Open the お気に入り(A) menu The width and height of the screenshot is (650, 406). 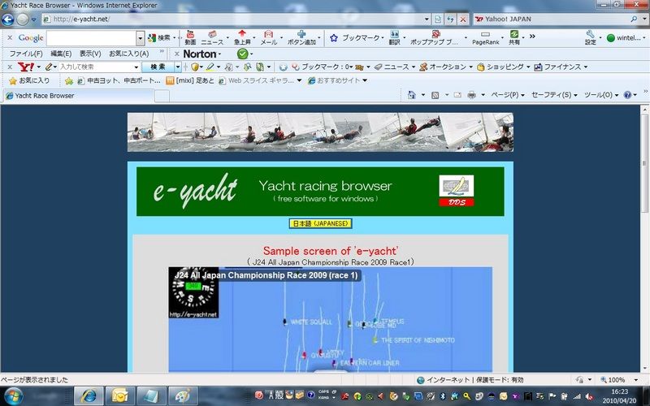[x=129, y=54]
